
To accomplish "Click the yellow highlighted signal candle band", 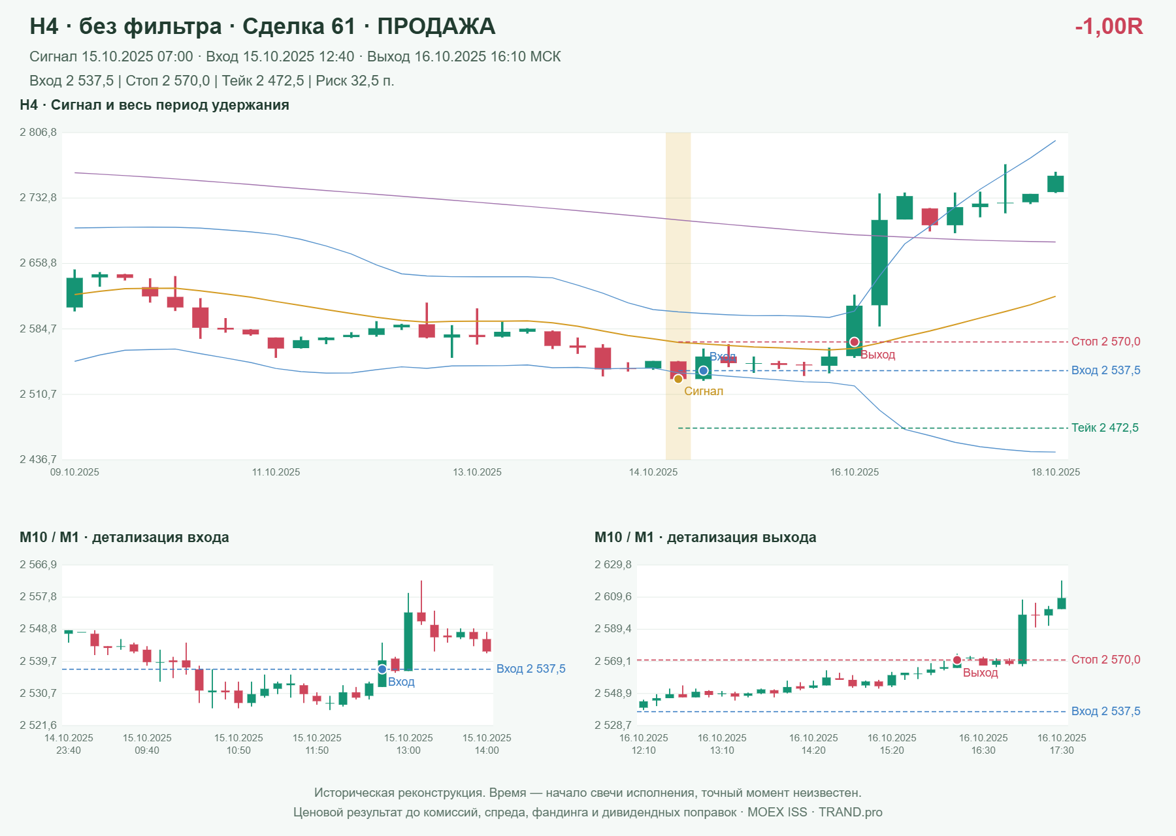I will [x=678, y=296].
